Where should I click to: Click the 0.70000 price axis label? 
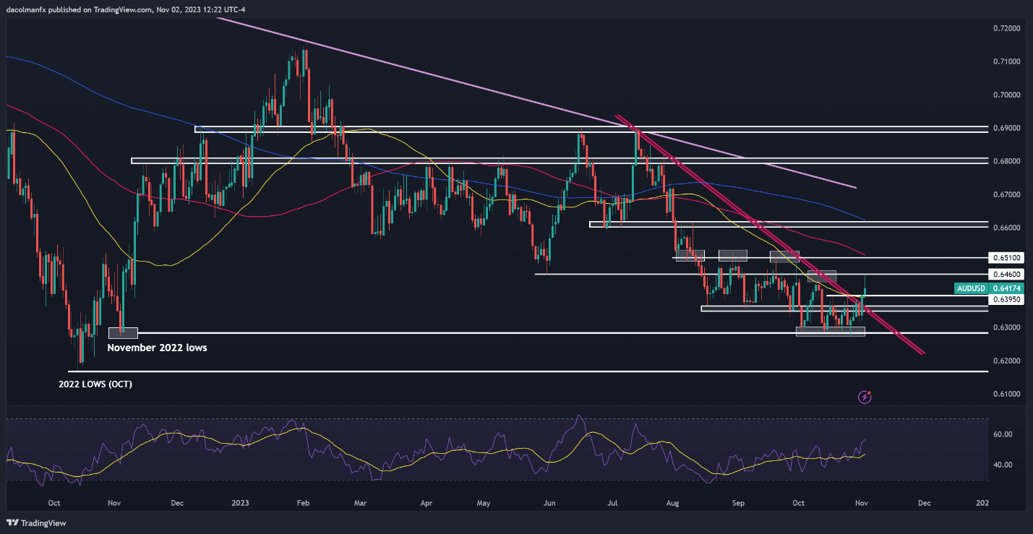click(x=1006, y=95)
